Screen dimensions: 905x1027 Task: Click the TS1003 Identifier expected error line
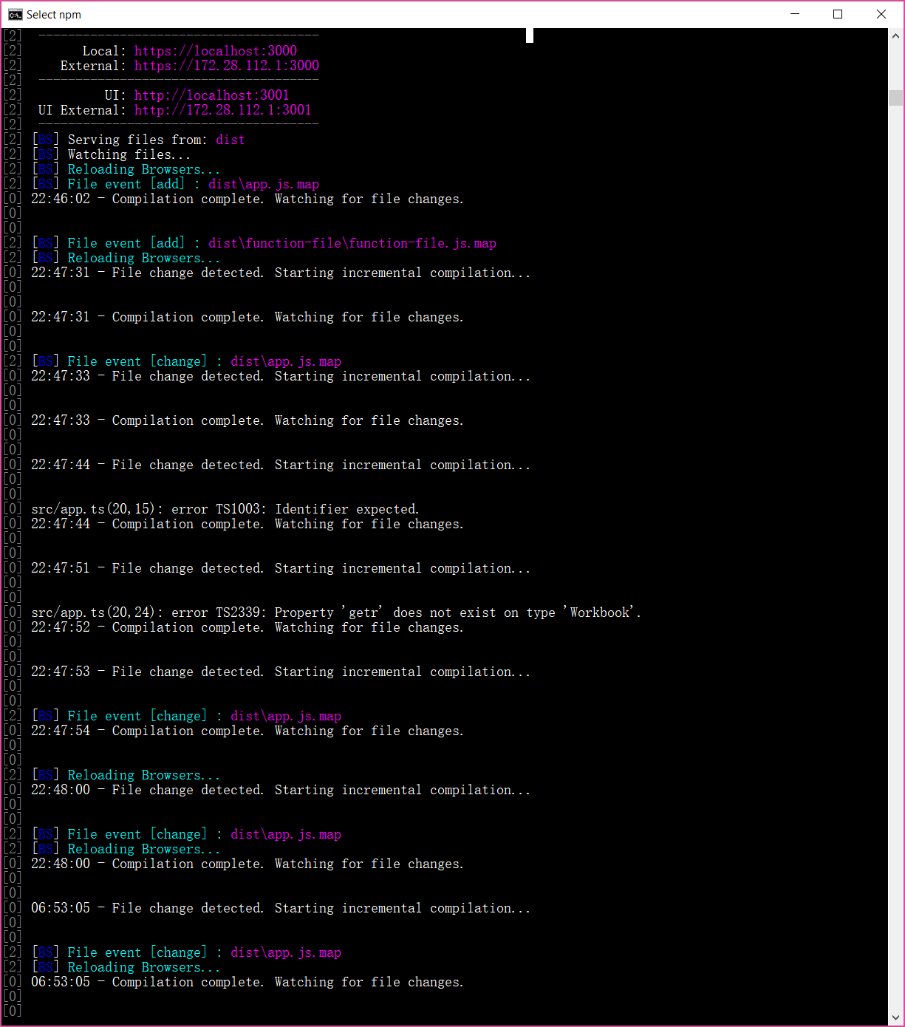click(225, 508)
